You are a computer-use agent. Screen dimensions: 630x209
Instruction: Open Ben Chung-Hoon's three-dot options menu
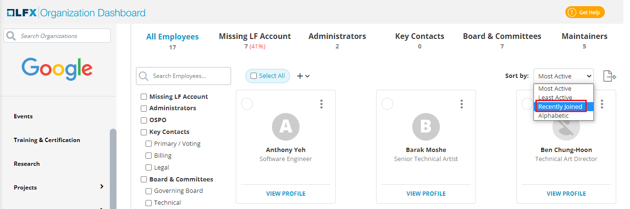(602, 104)
